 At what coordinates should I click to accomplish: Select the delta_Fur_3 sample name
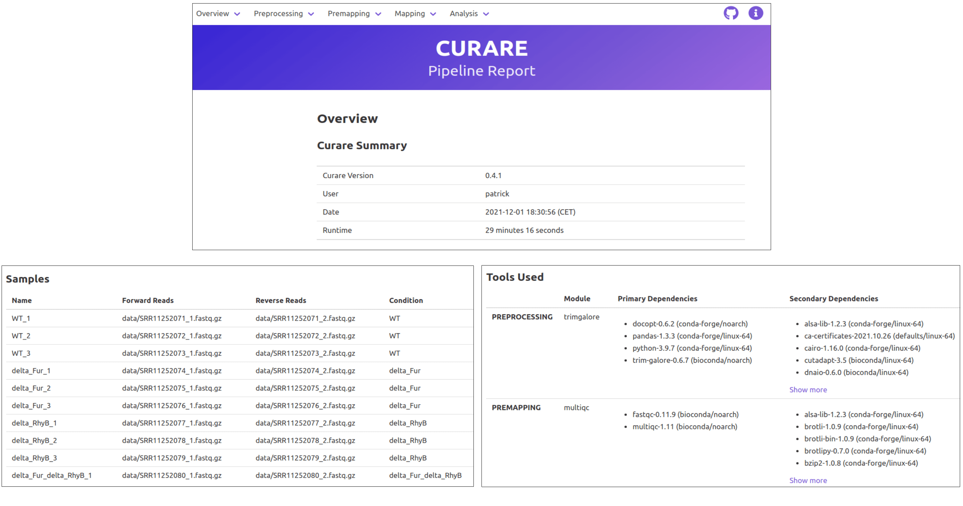tap(31, 406)
